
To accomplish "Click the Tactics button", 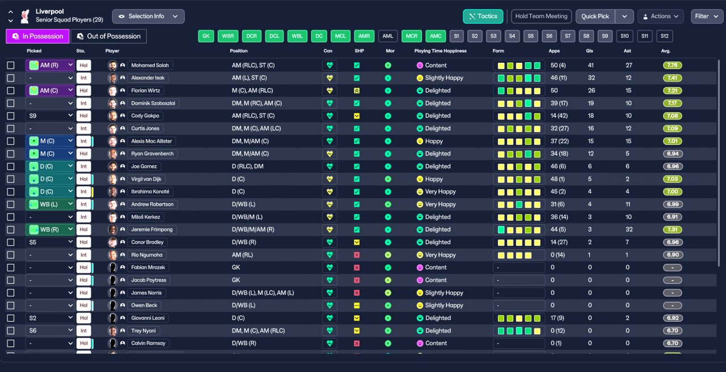I will (483, 16).
